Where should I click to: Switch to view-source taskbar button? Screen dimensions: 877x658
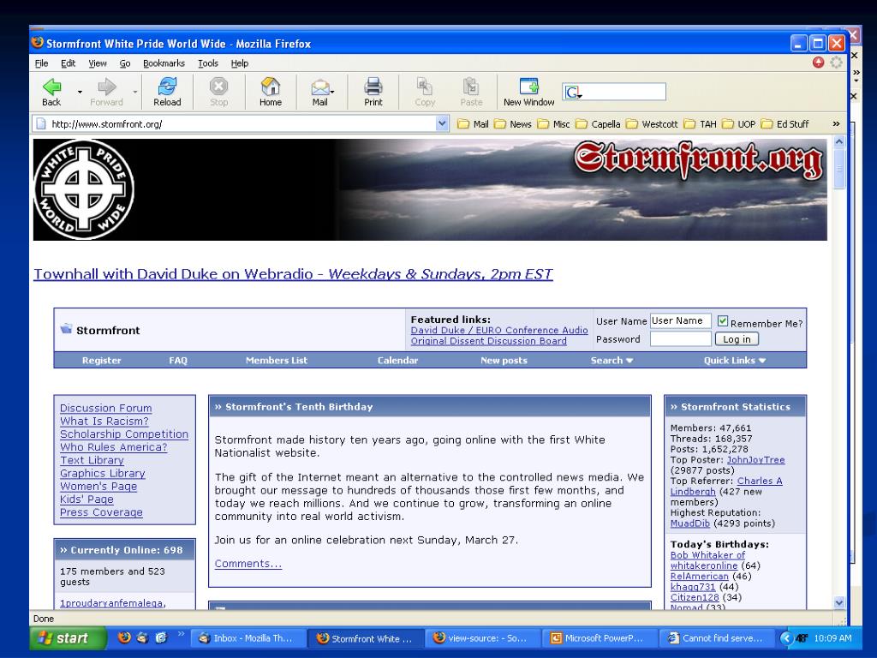[x=483, y=637]
